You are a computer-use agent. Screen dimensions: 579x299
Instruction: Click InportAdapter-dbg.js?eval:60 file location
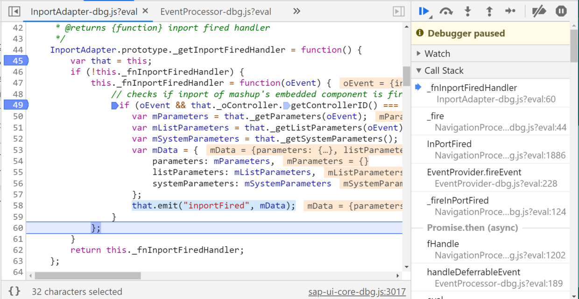[496, 99]
